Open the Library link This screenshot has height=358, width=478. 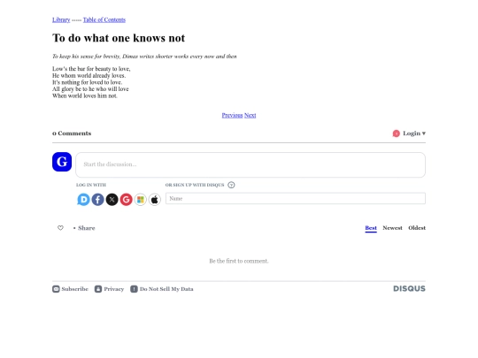[61, 19]
